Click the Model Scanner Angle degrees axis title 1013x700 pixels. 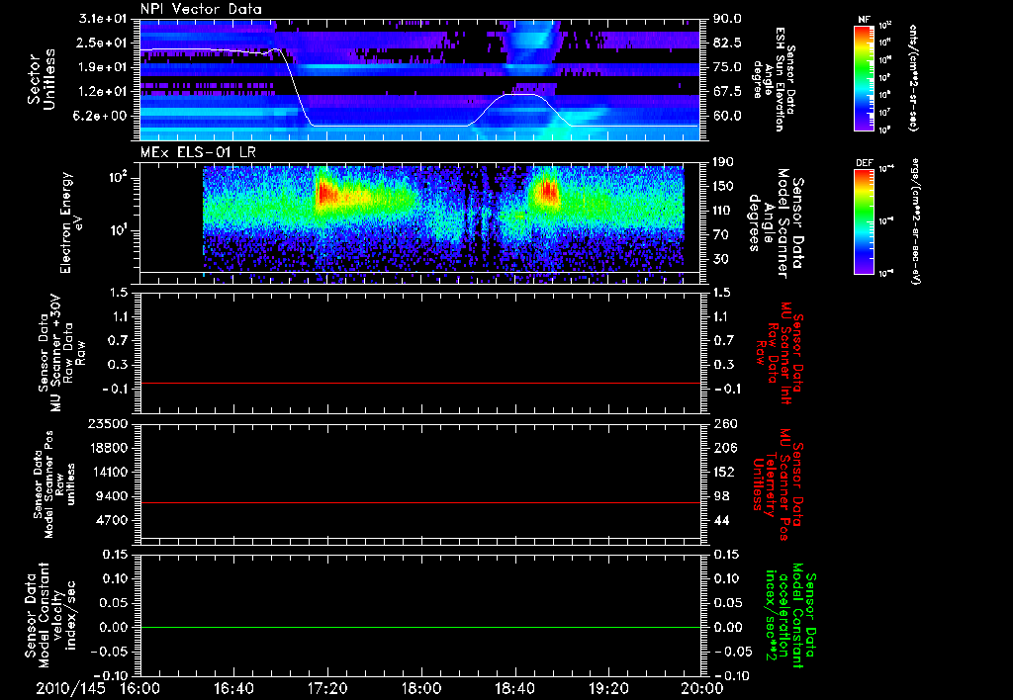click(x=776, y=222)
